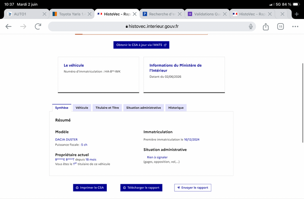Screen dimensions: 304x199
Task: Go back to the previous page
Action: pyautogui.click(x=8, y=26)
